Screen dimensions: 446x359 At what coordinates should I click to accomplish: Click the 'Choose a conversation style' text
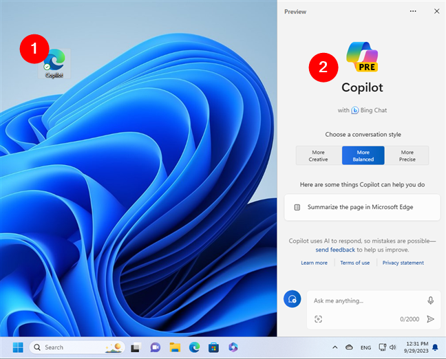(x=363, y=134)
